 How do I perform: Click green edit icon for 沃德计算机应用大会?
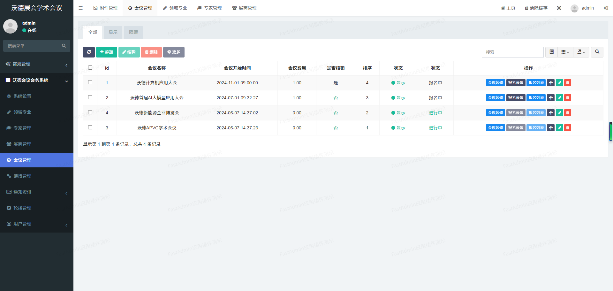coord(559,83)
